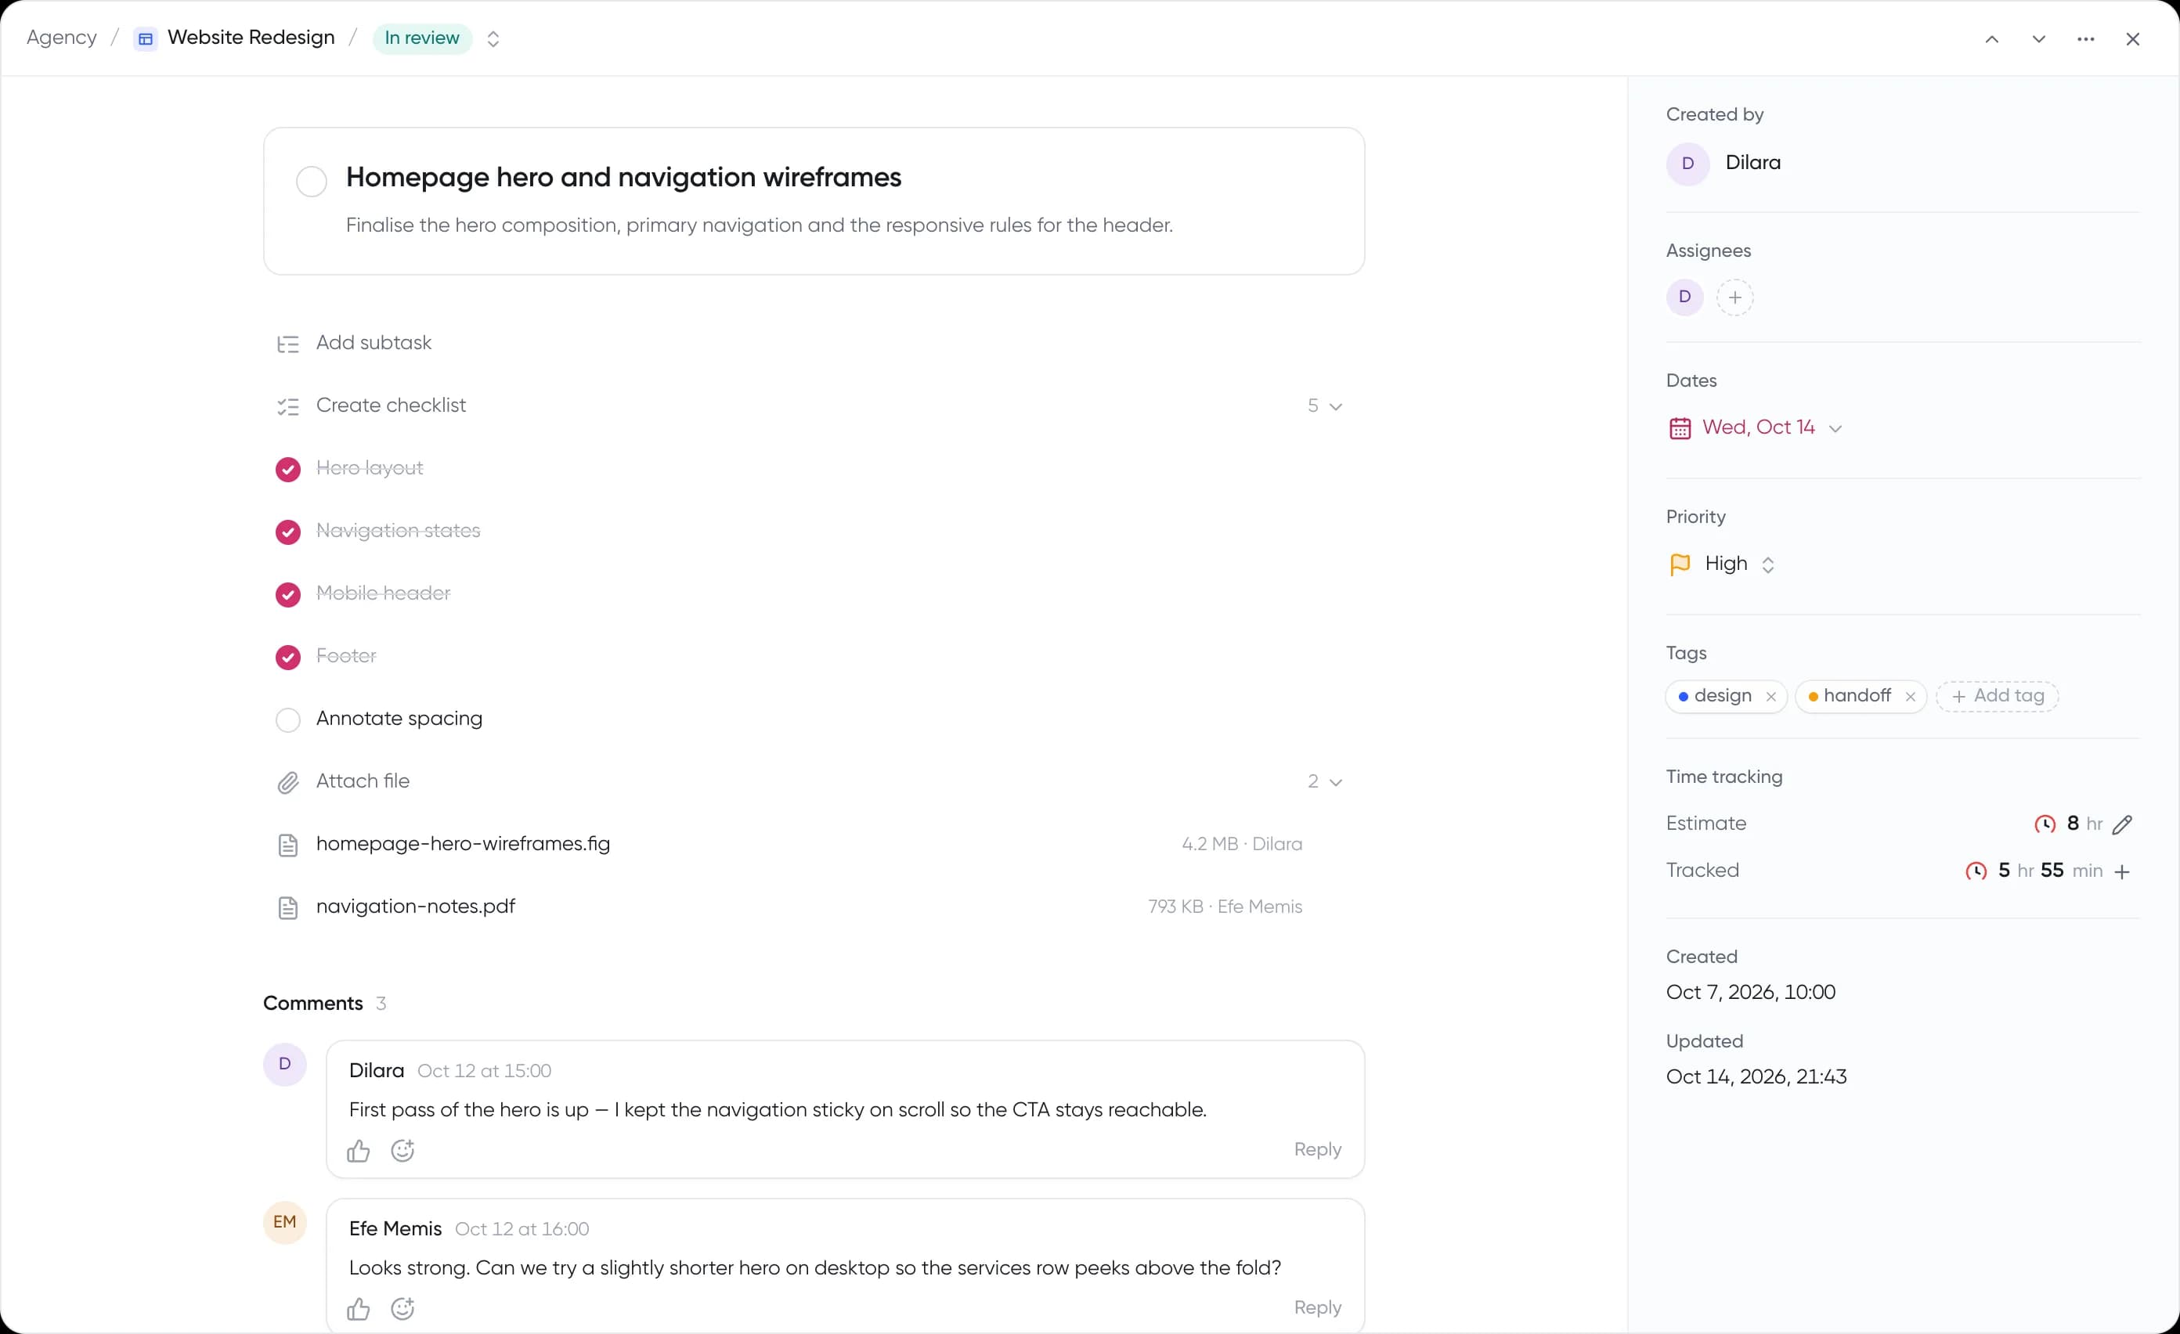Click Create checklist
The height and width of the screenshot is (1334, 2180).
click(x=390, y=406)
